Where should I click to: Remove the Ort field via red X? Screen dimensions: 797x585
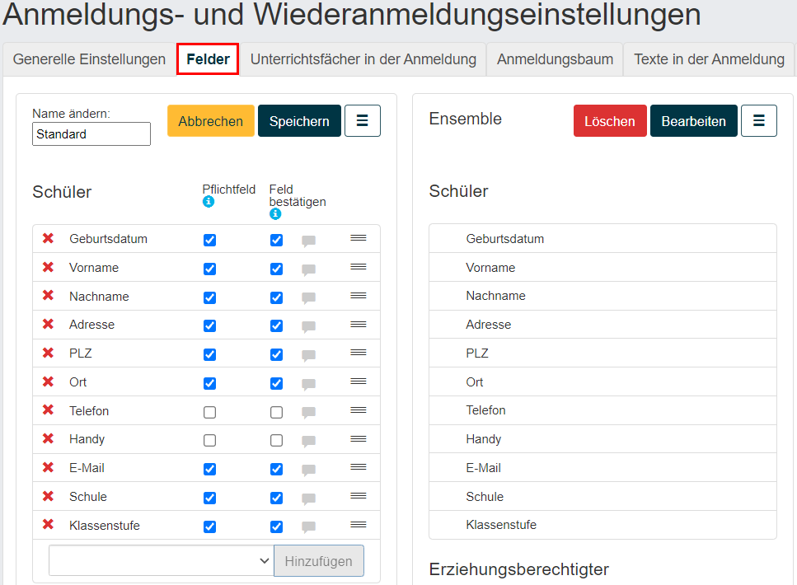click(49, 381)
